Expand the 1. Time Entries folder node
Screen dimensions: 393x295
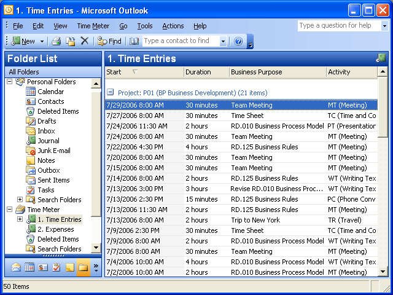20,219
